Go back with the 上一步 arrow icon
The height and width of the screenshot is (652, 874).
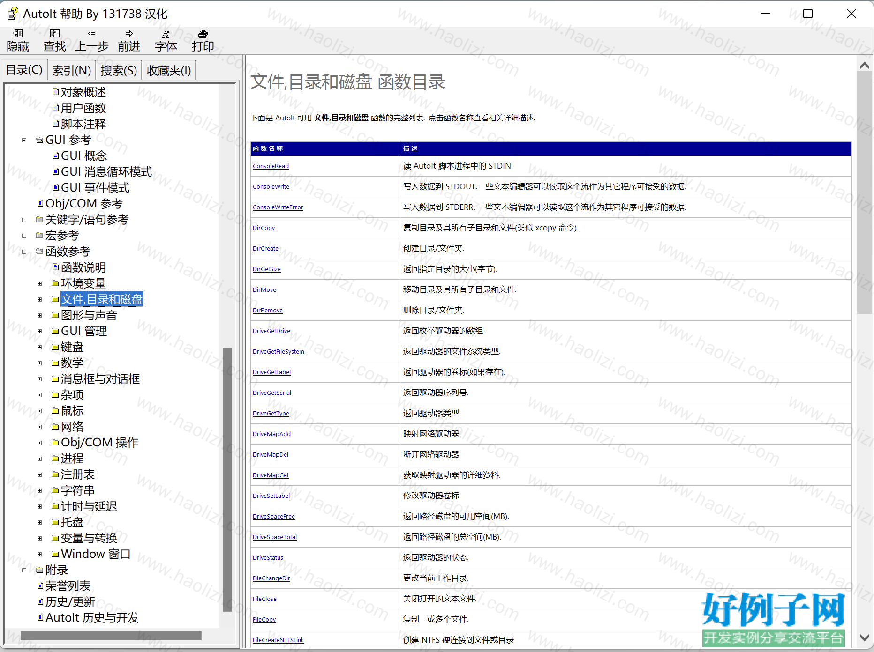92,33
